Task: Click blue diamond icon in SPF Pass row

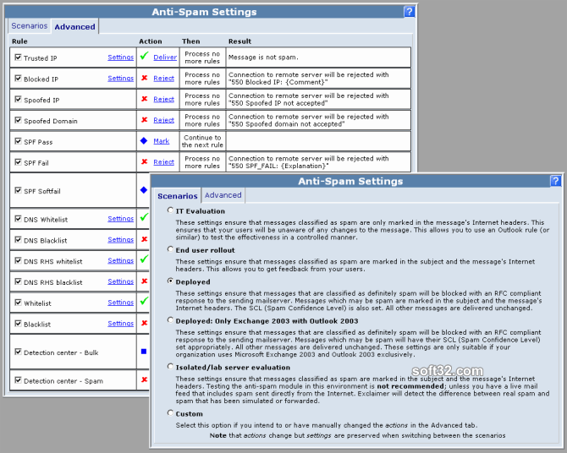Action: [144, 141]
